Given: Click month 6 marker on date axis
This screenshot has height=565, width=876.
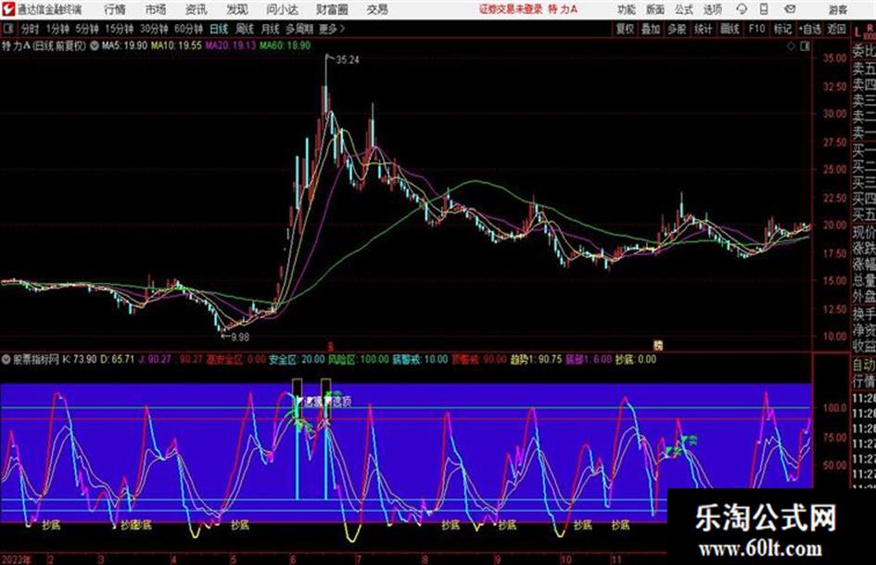Looking at the screenshot, I should (293, 559).
